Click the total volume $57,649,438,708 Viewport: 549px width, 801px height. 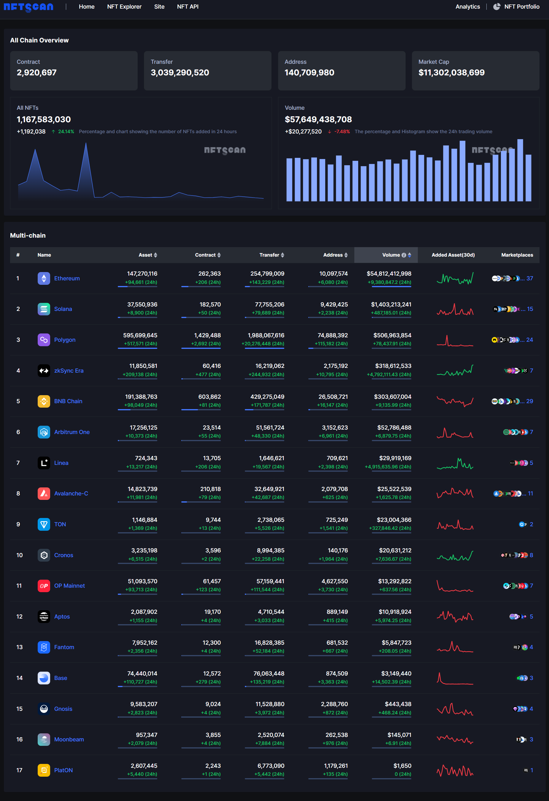tap(318, 119)
